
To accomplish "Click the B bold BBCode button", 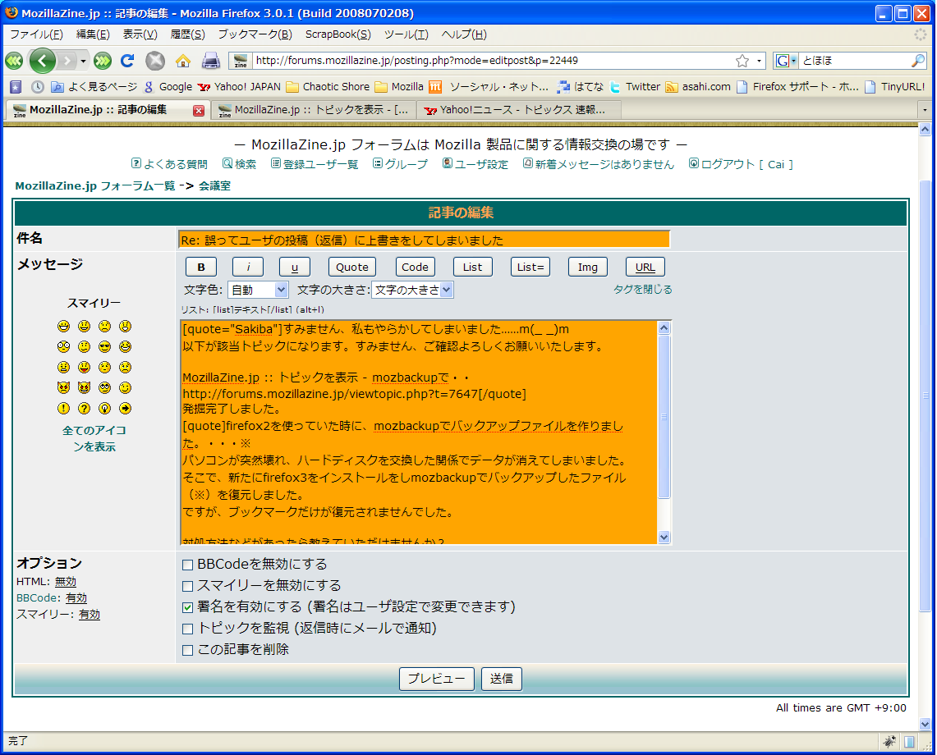I will [x=200, y=267].
